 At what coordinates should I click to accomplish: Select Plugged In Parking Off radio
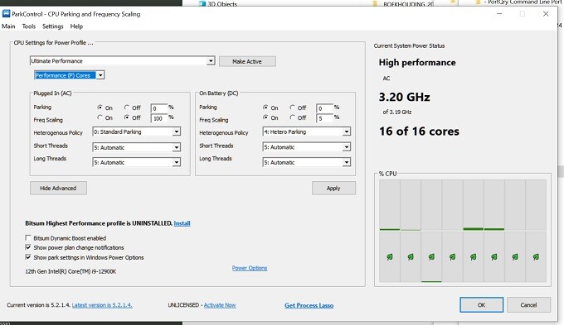(127, 108)
